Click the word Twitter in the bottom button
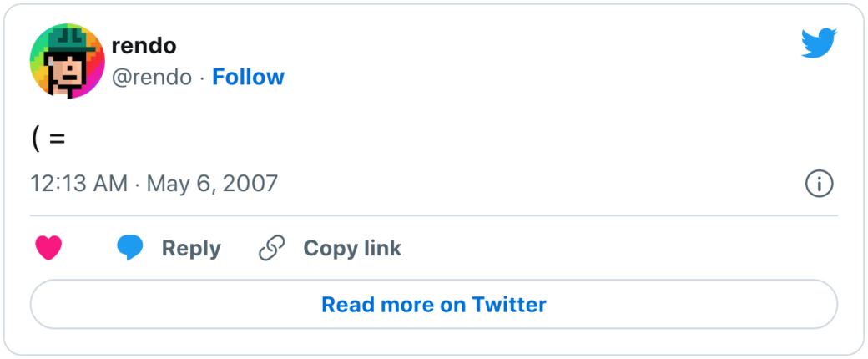The width and height of the screenshot is (868, 359). (x=508, y=305)
